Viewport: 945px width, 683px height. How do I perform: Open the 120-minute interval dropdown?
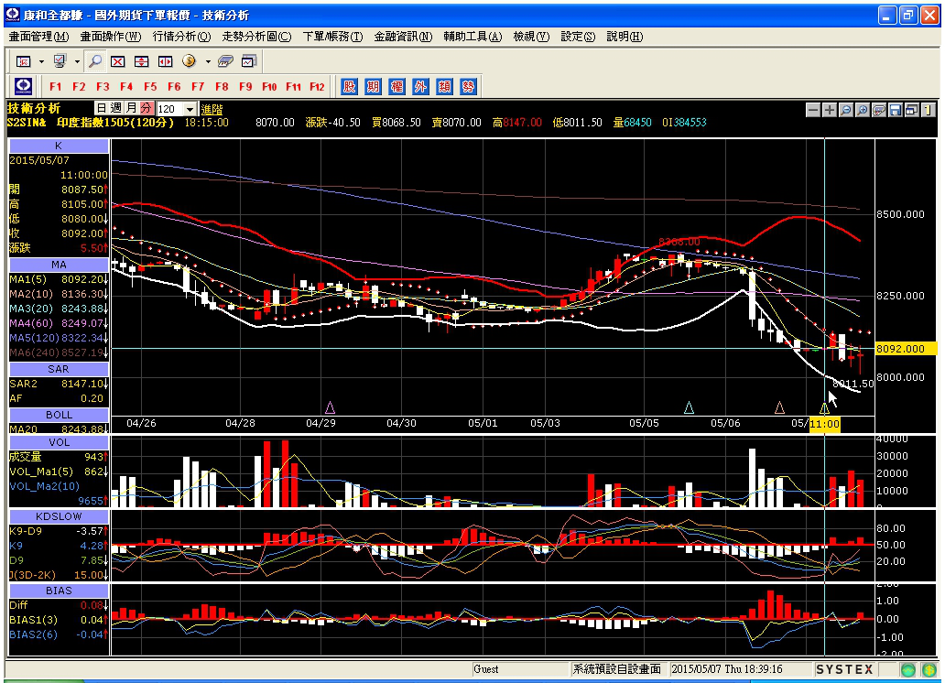point(190,109)
